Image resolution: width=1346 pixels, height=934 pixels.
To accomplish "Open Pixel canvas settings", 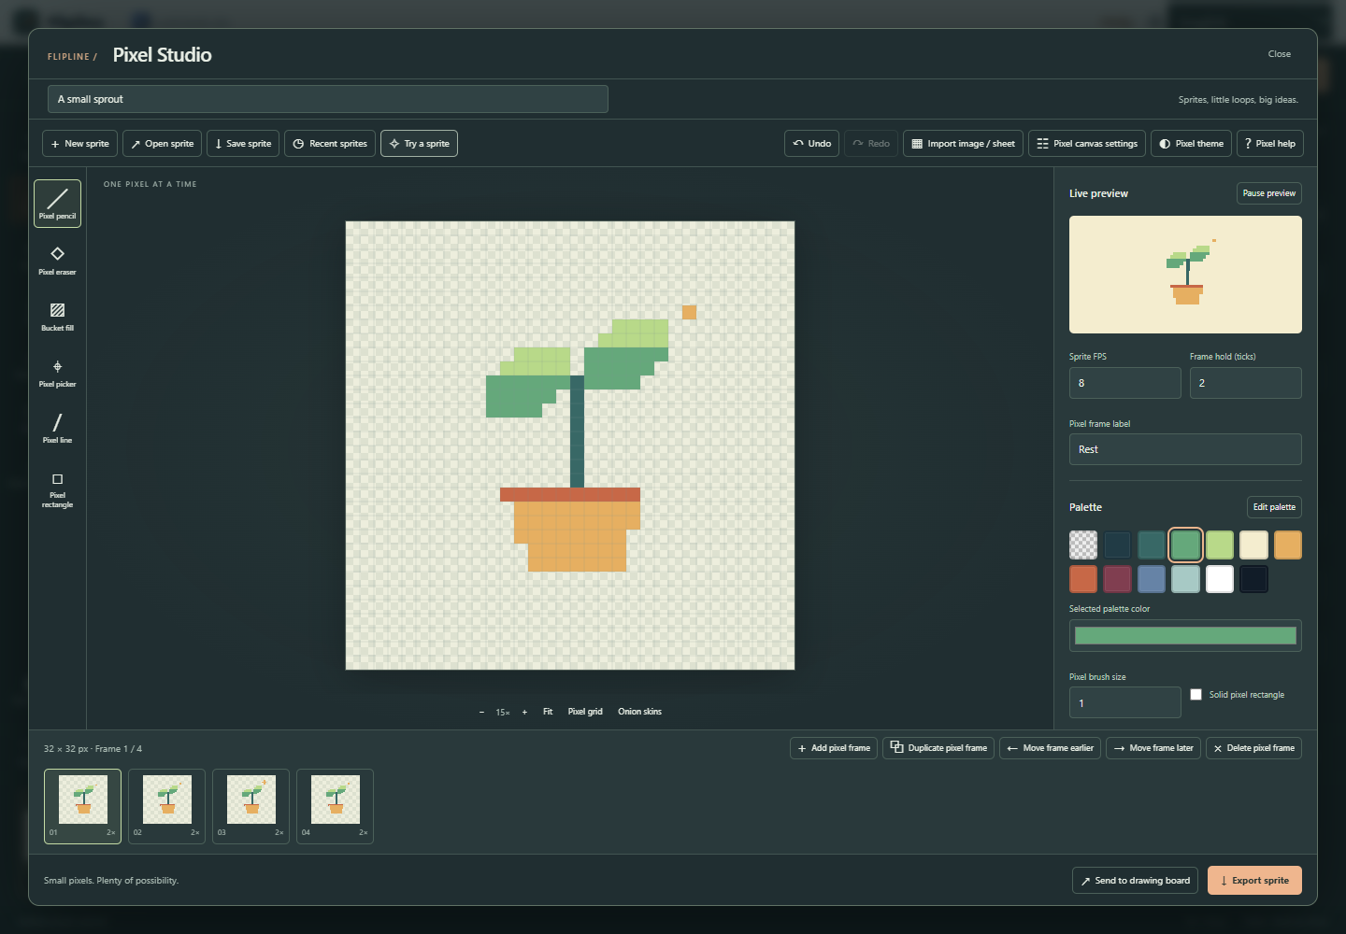I will 1087,144.
